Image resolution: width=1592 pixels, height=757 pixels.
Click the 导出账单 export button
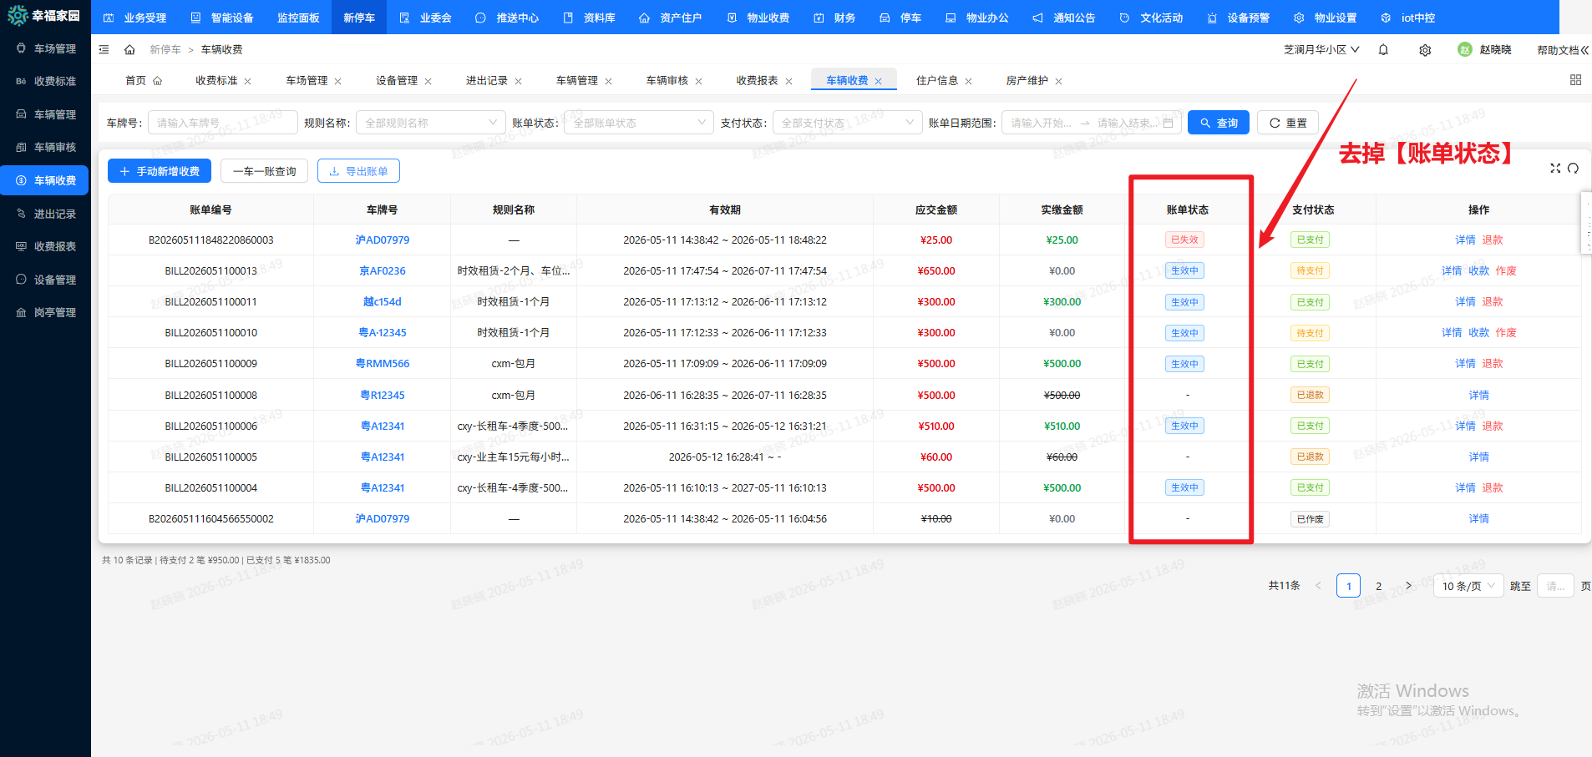pos(358,171)
